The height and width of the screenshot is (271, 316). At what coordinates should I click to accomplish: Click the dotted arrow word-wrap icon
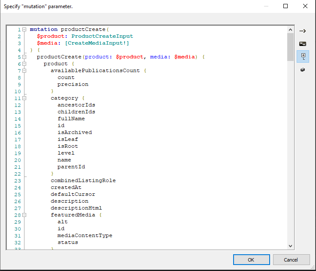(x=302, y=31)
